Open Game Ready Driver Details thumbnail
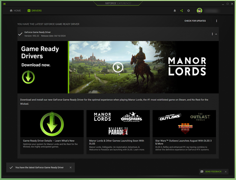Screen dimensions: 236x180 click(52, 124)
